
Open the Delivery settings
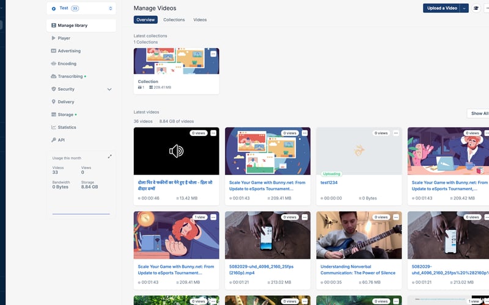coord(66,102)
